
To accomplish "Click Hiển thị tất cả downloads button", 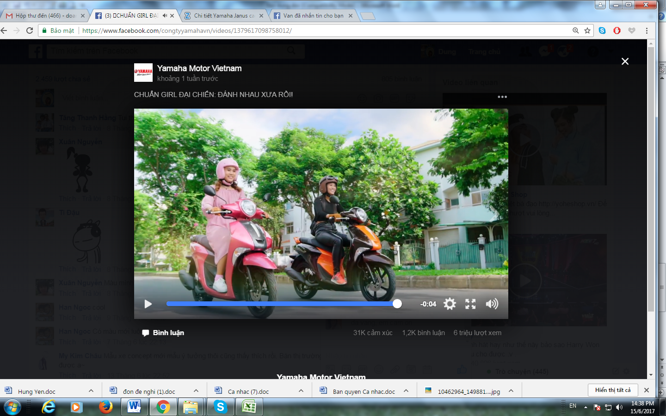I will pos(613,390).
